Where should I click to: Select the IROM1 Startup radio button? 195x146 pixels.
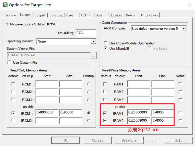tap(89, 113)
